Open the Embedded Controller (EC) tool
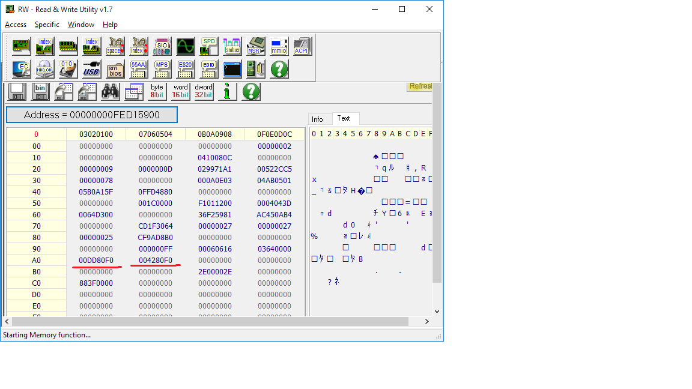 click(21, 69)
